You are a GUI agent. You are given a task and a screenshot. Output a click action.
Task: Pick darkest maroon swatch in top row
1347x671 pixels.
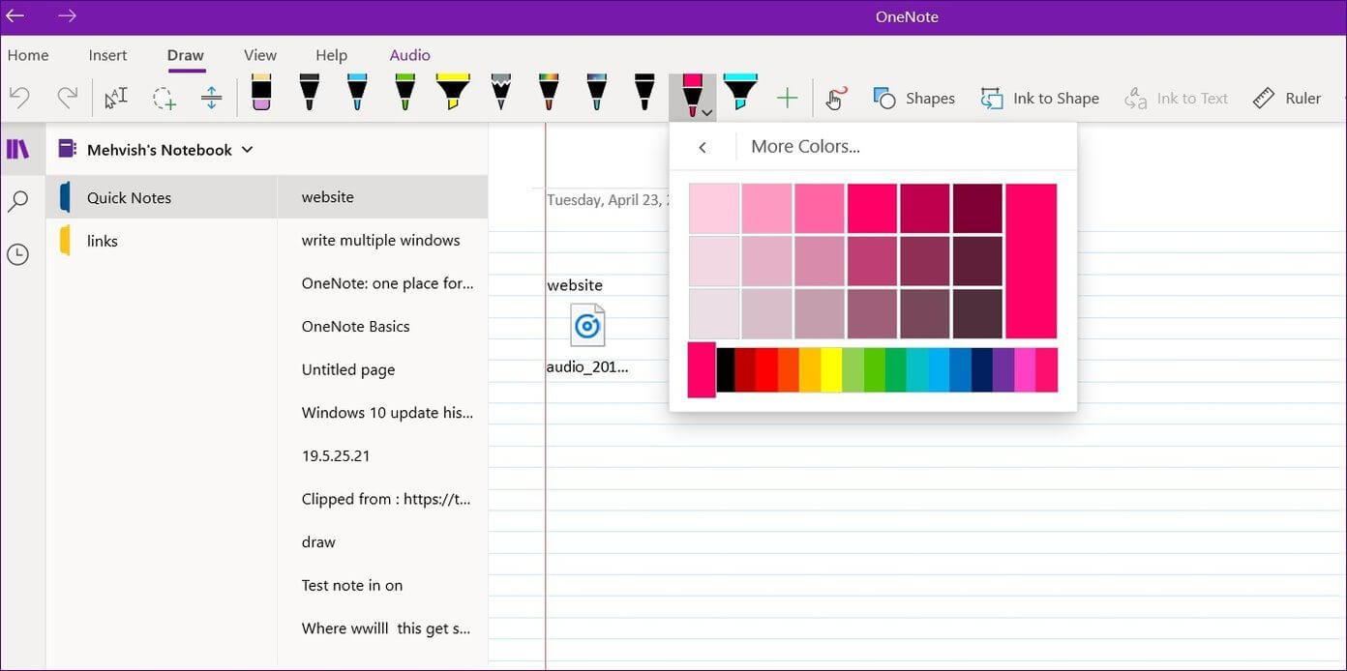[x=977, y=209]
